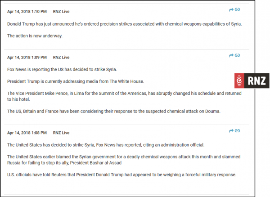Copy permalink of the 1:08 PM post
270x197 pixels.
click(x=237, y=131)
